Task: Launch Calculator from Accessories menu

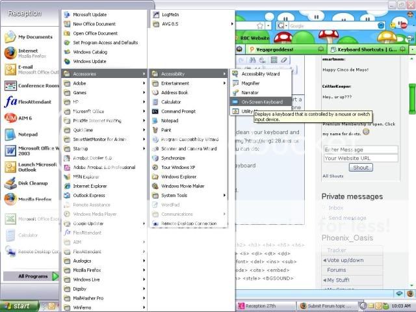Action: click(x=188, y=102)
